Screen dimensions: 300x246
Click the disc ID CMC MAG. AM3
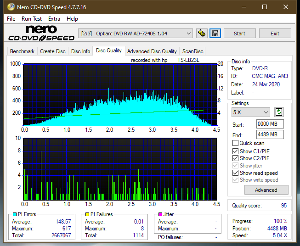pos(270,76)
